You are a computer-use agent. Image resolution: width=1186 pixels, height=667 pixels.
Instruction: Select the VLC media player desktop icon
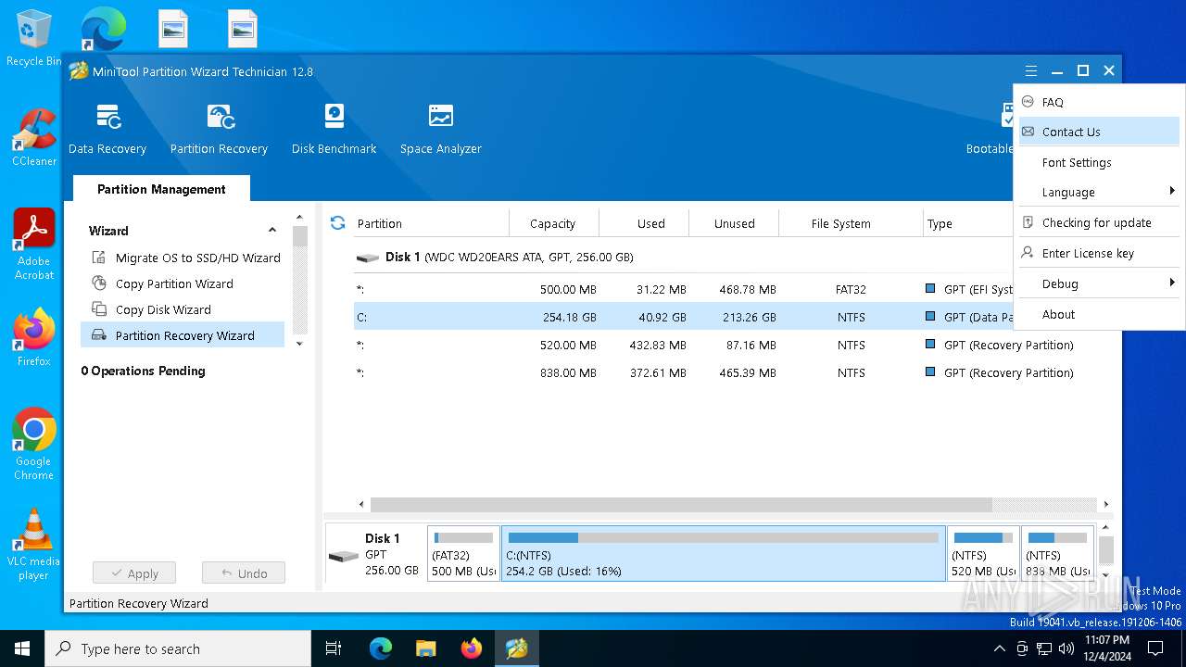click(33, 545)
